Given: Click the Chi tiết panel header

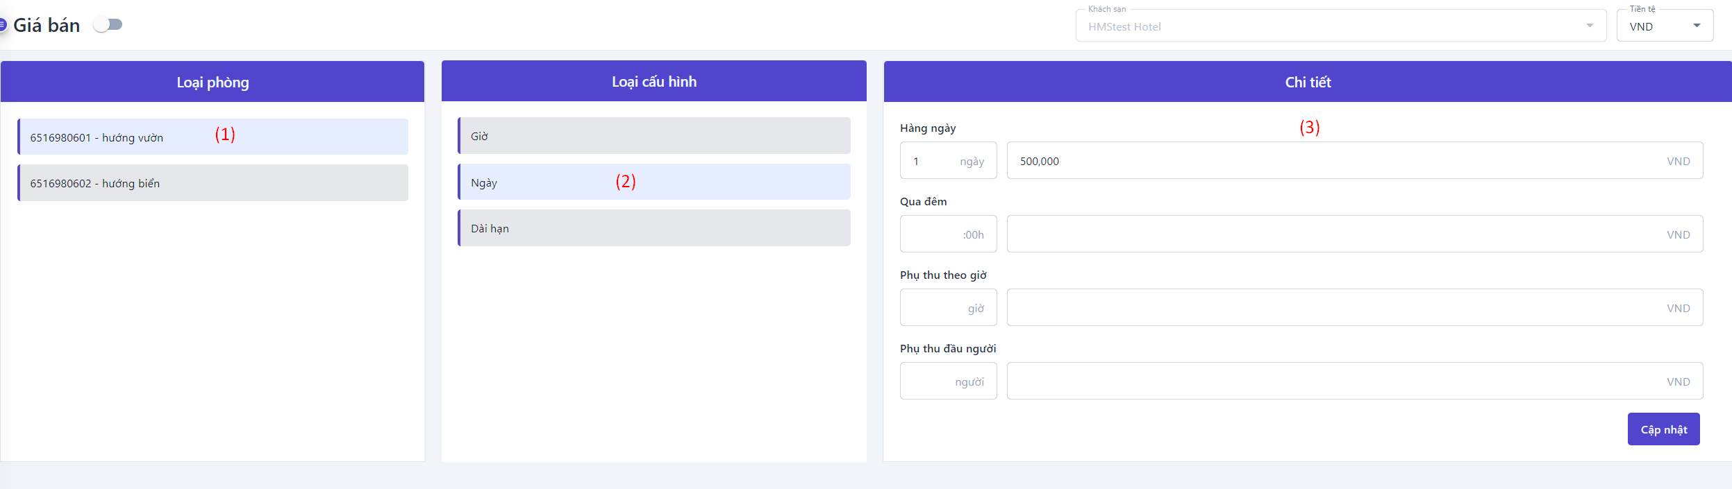Looking at the screenshot, I should coord(1308,82).
